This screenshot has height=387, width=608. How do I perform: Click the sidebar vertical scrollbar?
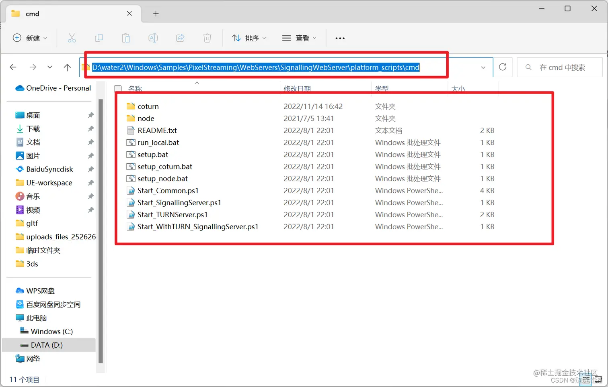point(101,231)
